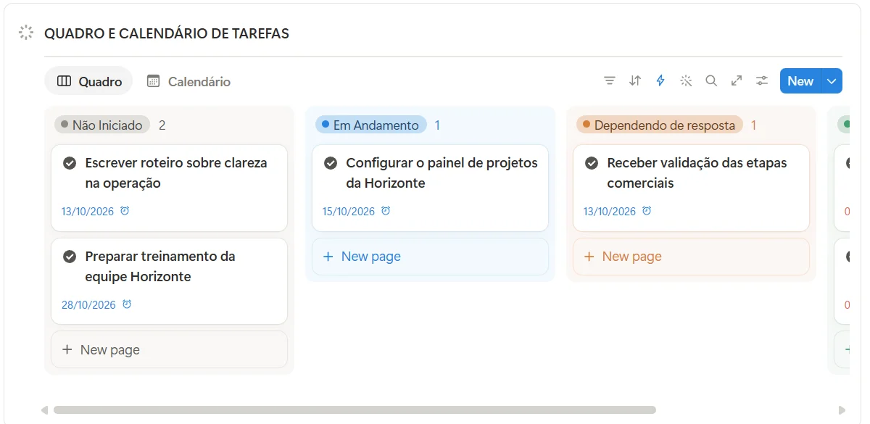Toggle checkmark on "Configurar o painel de projetos" card
870x424 pixels.
point(331,163)
